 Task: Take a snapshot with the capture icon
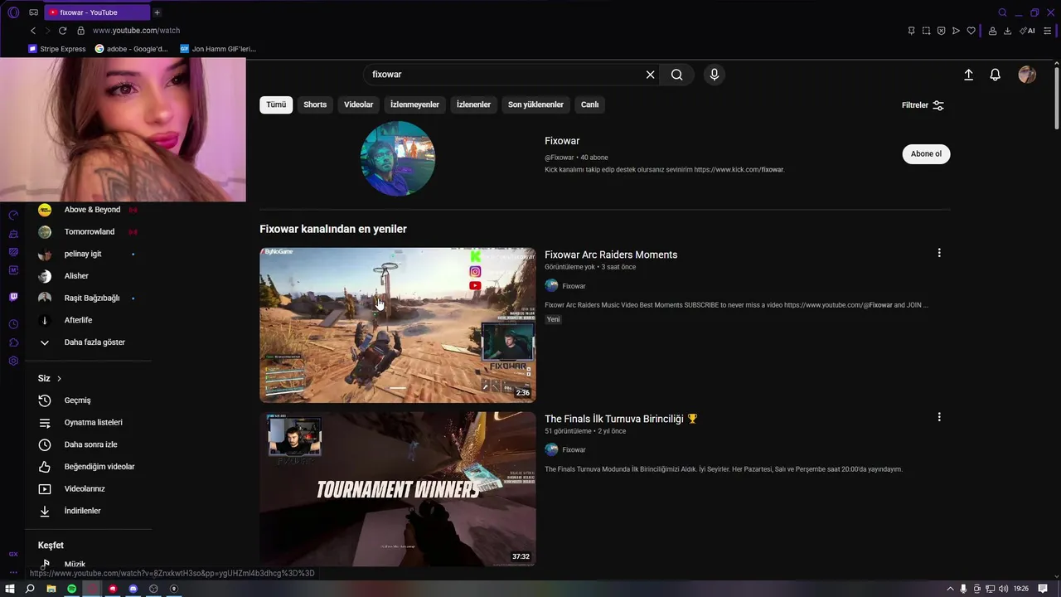926,31
